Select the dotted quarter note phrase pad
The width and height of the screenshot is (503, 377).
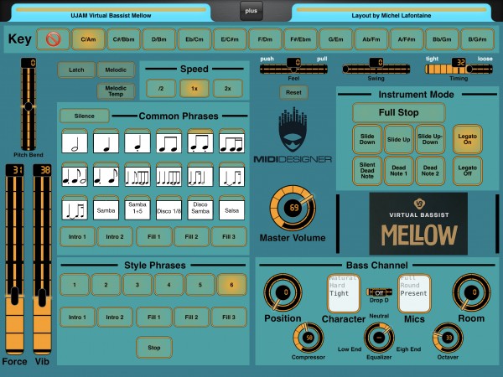tap(137, 141)
